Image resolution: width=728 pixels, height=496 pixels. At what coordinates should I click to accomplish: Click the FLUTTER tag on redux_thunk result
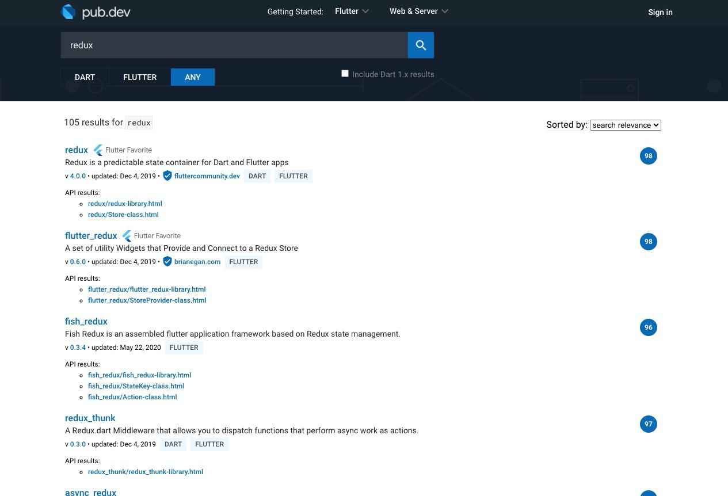(x=209, y=444)
